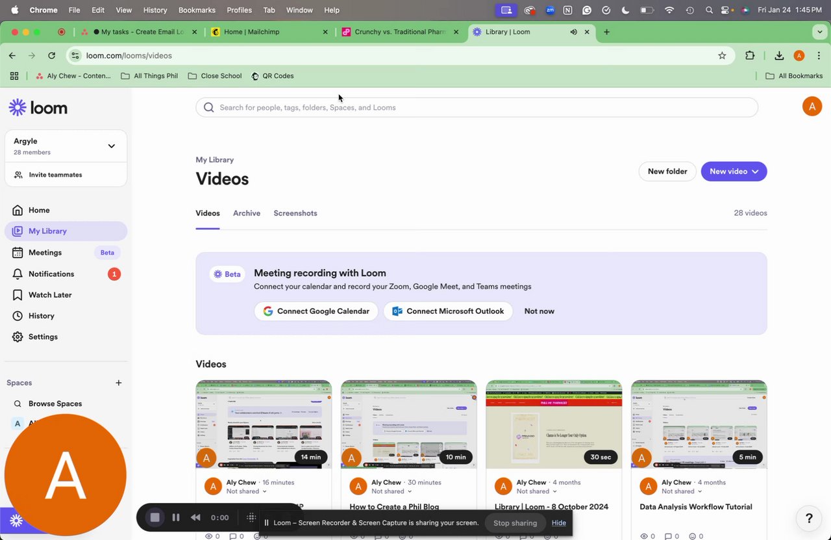The height and width of the screenshot is (540, 831).
Task: Click New folder button
Action: [667, 172]
